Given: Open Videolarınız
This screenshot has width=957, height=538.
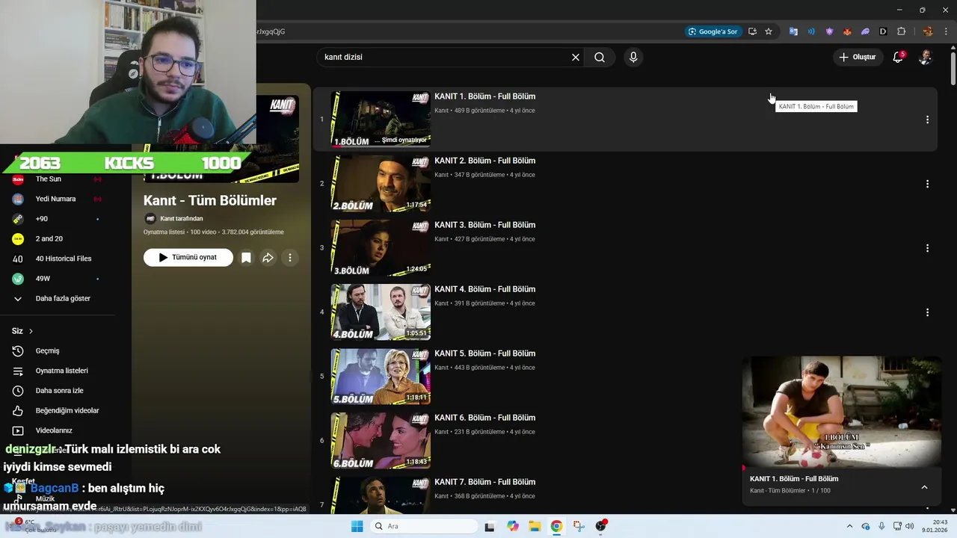Looking at the screenshot, I should (57, 430).
